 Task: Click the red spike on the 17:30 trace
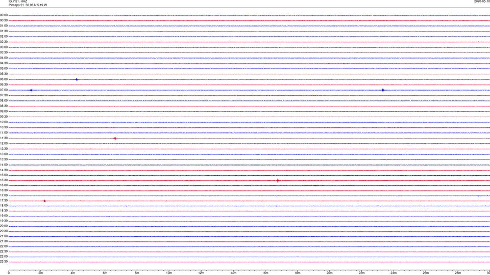(x=45, y=201)
